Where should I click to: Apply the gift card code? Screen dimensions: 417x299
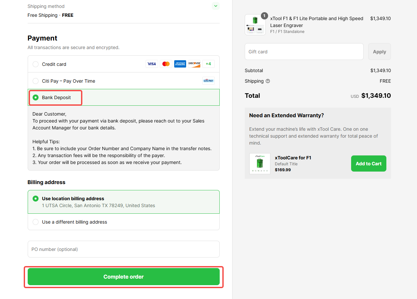pos(379,52)
